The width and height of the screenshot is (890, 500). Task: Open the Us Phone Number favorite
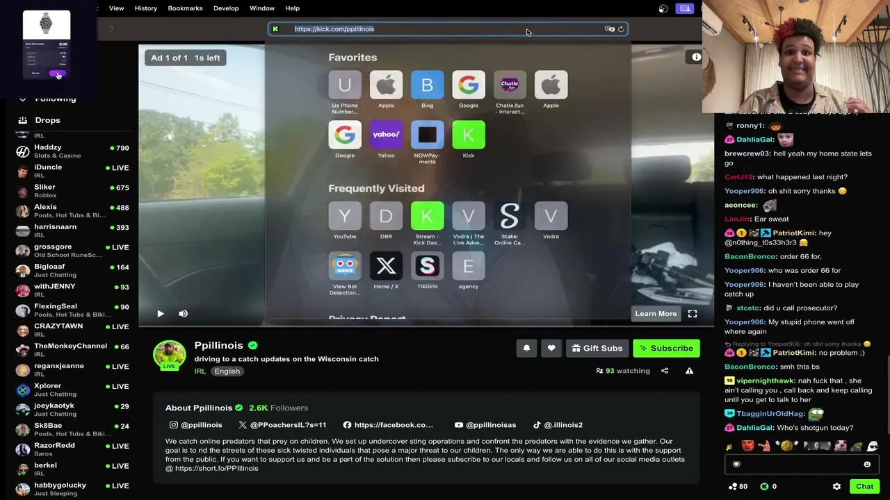[x=345, y=92]
